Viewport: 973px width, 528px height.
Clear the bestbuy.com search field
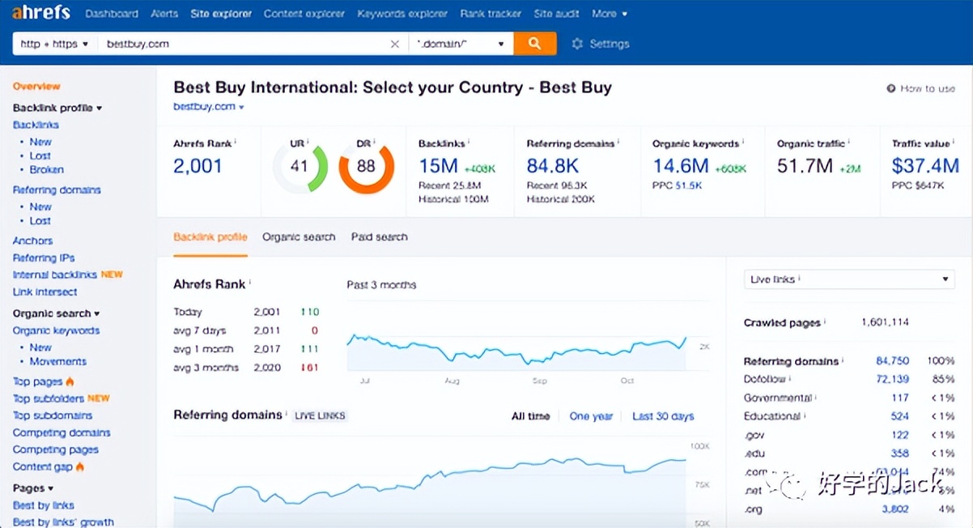pos(395,44)
